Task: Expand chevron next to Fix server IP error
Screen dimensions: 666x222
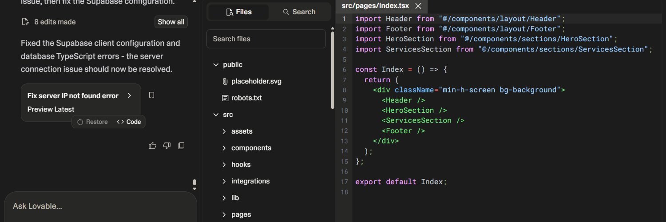Action: coord(129,95)
